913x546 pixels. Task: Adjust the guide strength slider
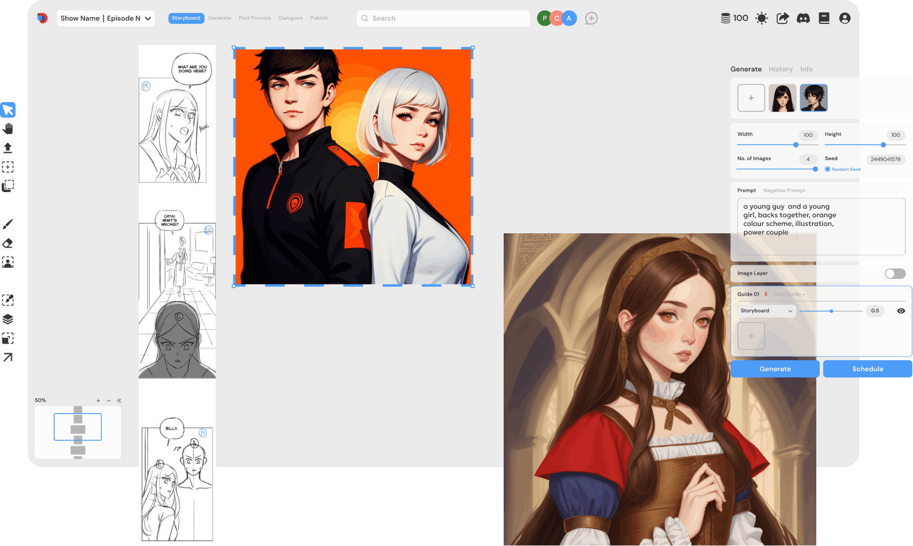coord(832,311)
